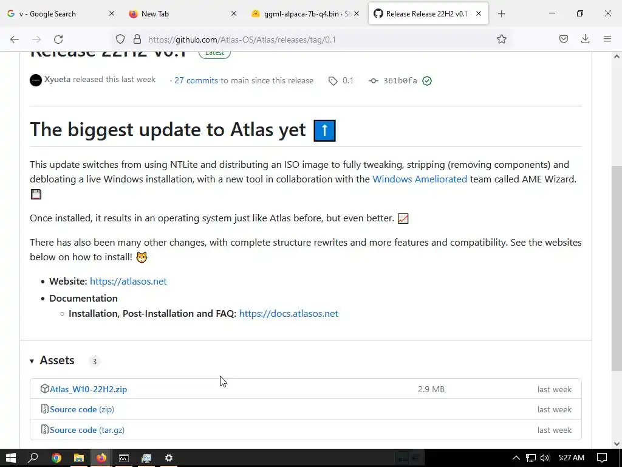Open the tracking protection shield icon
622x467 pixels.
pyautogui.click(x=120, y=40)
